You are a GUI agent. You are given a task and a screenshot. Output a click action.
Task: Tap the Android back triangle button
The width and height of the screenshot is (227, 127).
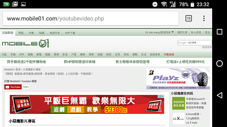pos(219,95)
